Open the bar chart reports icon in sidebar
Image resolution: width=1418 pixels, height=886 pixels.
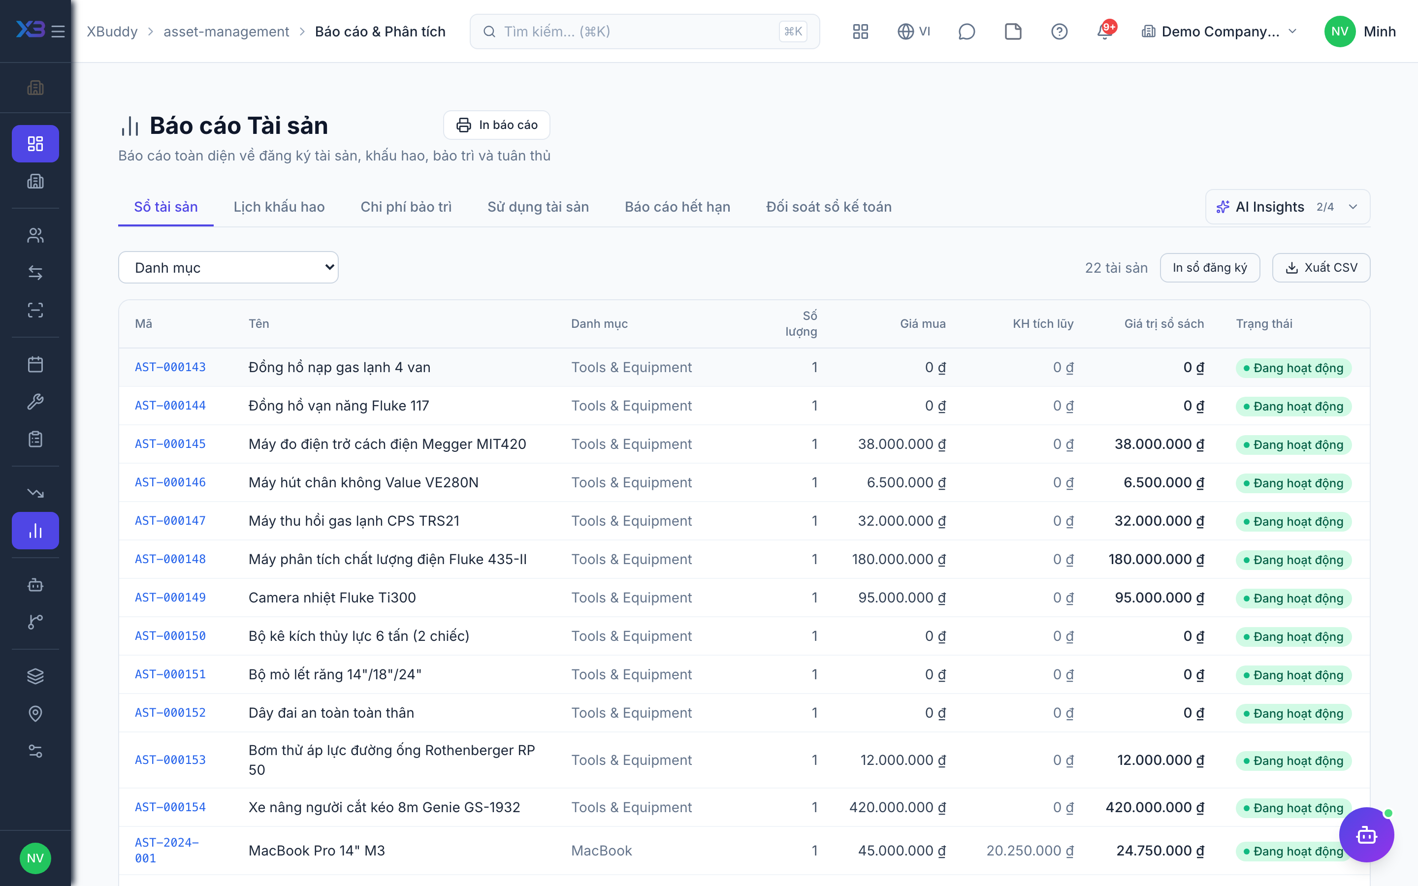point(35,531)
